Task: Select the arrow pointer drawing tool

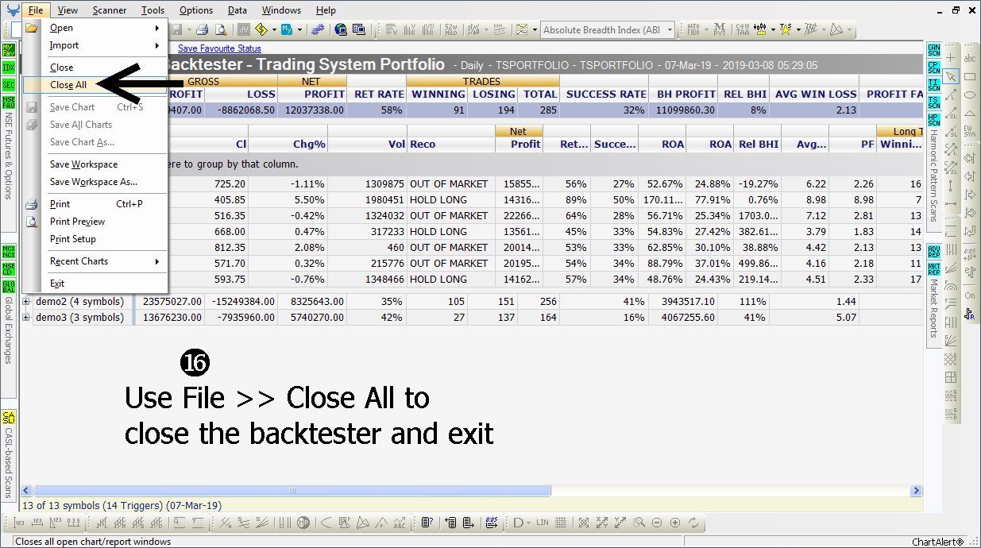Action: [x=951, y=76]
